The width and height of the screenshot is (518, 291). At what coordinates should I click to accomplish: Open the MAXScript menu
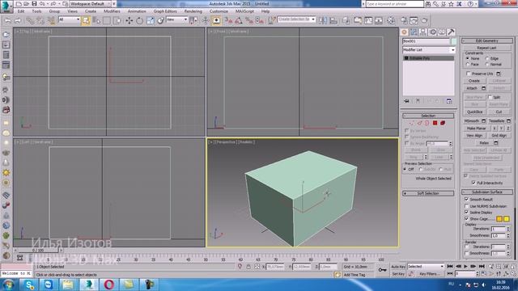point(244,11)
